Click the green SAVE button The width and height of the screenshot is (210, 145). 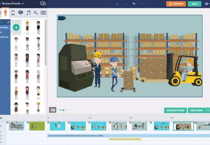[195, 4]
